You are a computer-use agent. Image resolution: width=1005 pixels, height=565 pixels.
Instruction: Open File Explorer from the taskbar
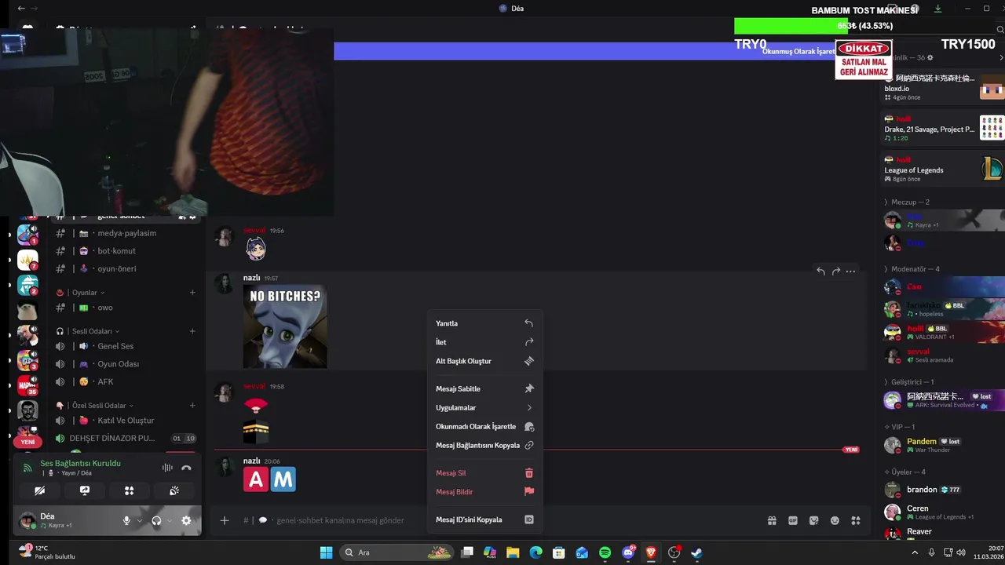(513, 552)
